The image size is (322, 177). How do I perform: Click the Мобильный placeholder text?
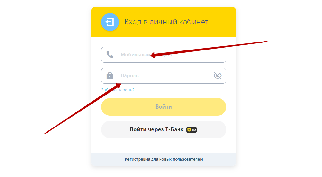[135, 55]
